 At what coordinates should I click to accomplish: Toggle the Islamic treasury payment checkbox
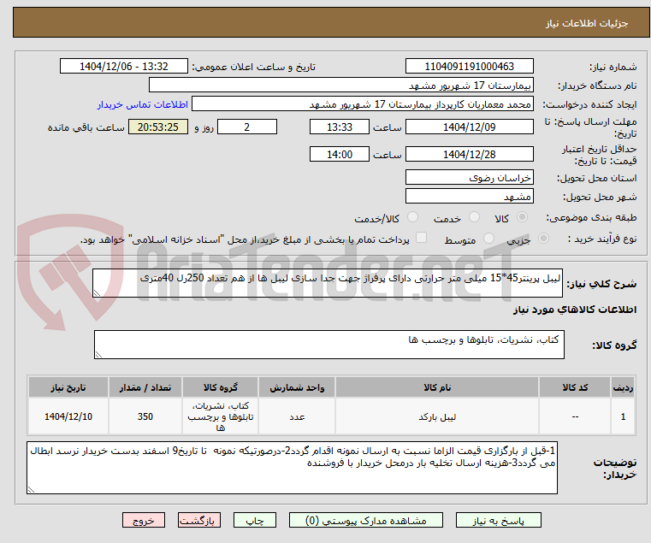click(x=421, y=238)
